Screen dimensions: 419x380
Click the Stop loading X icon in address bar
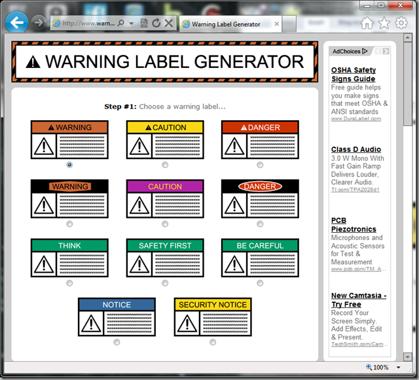click(x=168, y=24)
